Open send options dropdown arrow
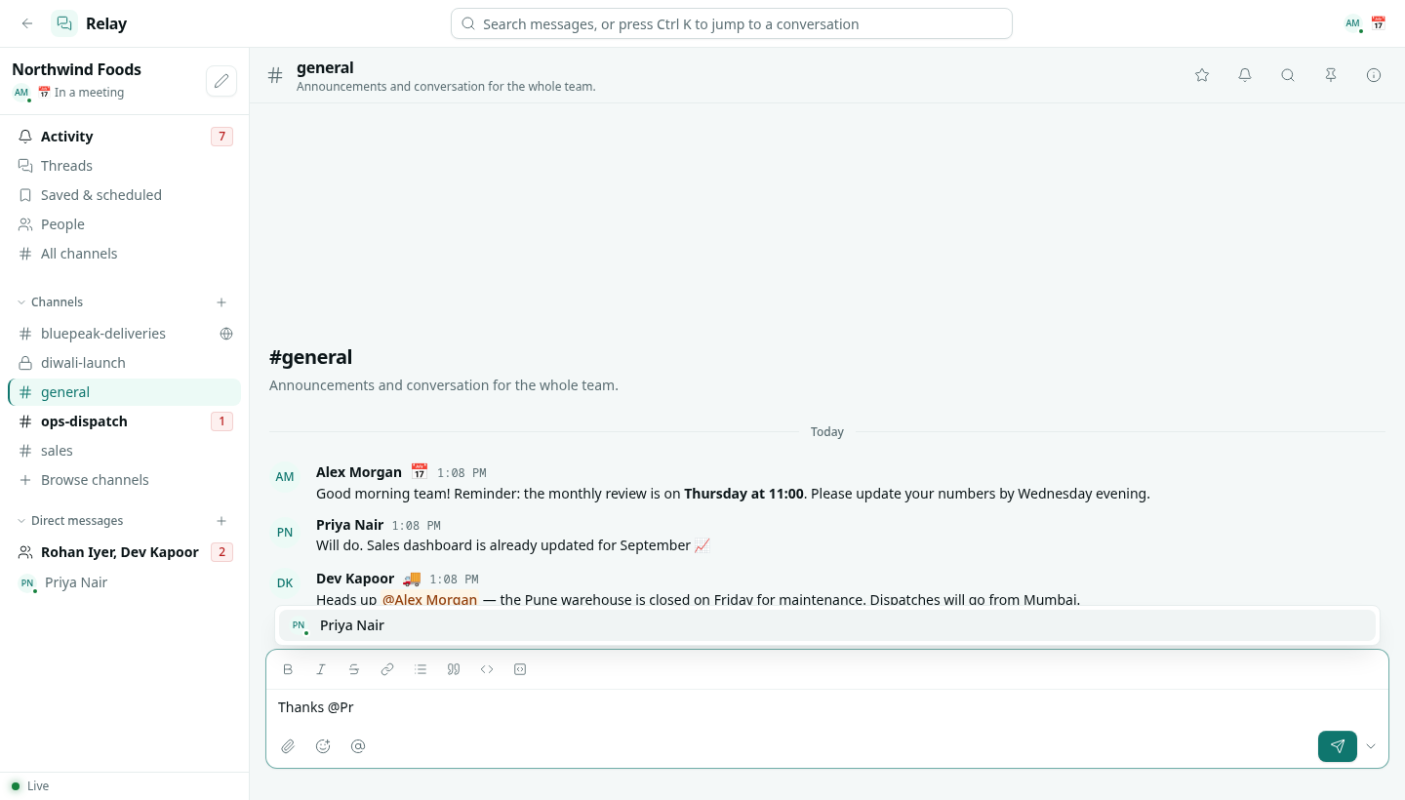The image size is (1405, 800). (1371, 746)
